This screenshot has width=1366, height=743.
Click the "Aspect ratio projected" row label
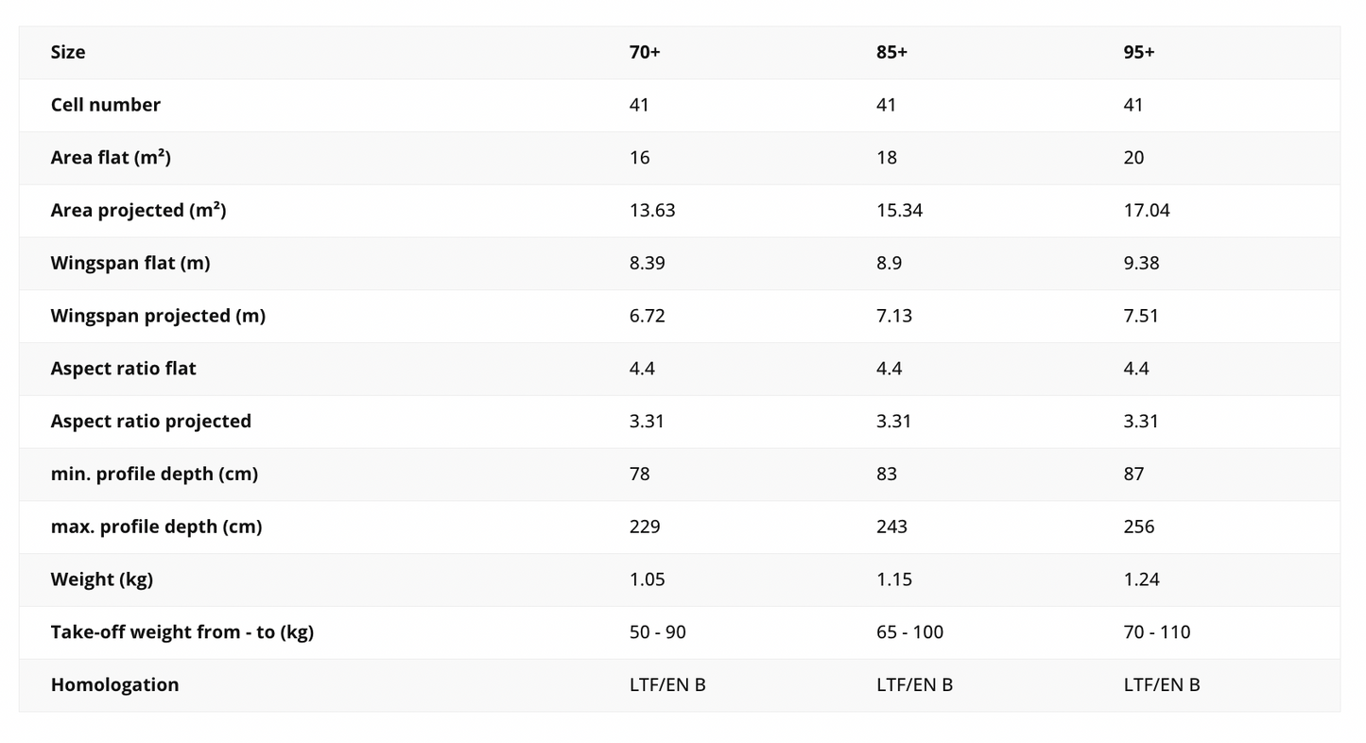tap(151, 422)
